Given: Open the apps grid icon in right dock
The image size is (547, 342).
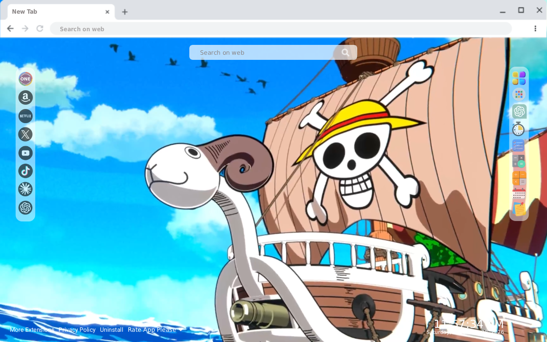Looking at the screenshot, I should [x=519, y=94].
